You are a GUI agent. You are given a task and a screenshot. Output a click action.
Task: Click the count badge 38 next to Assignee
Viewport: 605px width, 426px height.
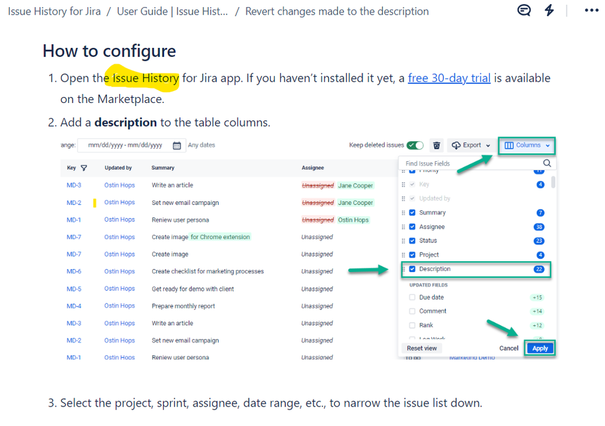pyautogui.click(x=539, y=227)
